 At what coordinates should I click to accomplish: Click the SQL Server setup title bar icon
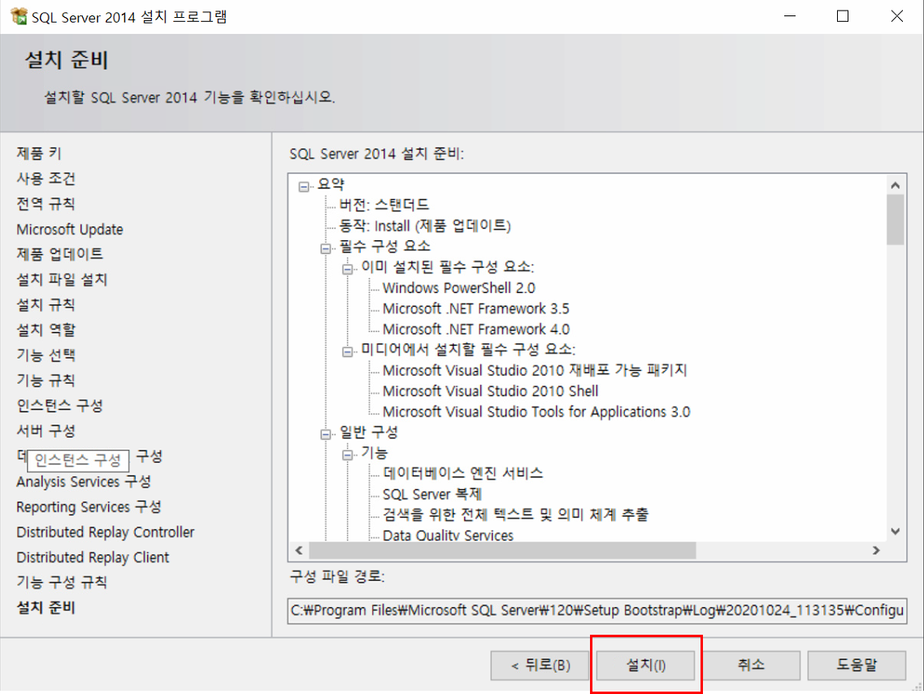coord(18,16)
